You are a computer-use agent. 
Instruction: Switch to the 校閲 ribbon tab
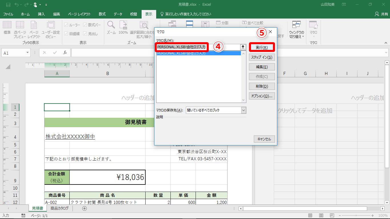click(134, 14)
